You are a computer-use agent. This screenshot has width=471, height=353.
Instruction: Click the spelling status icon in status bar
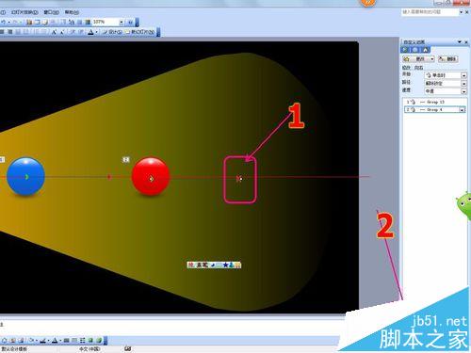[x=127, y=348]
